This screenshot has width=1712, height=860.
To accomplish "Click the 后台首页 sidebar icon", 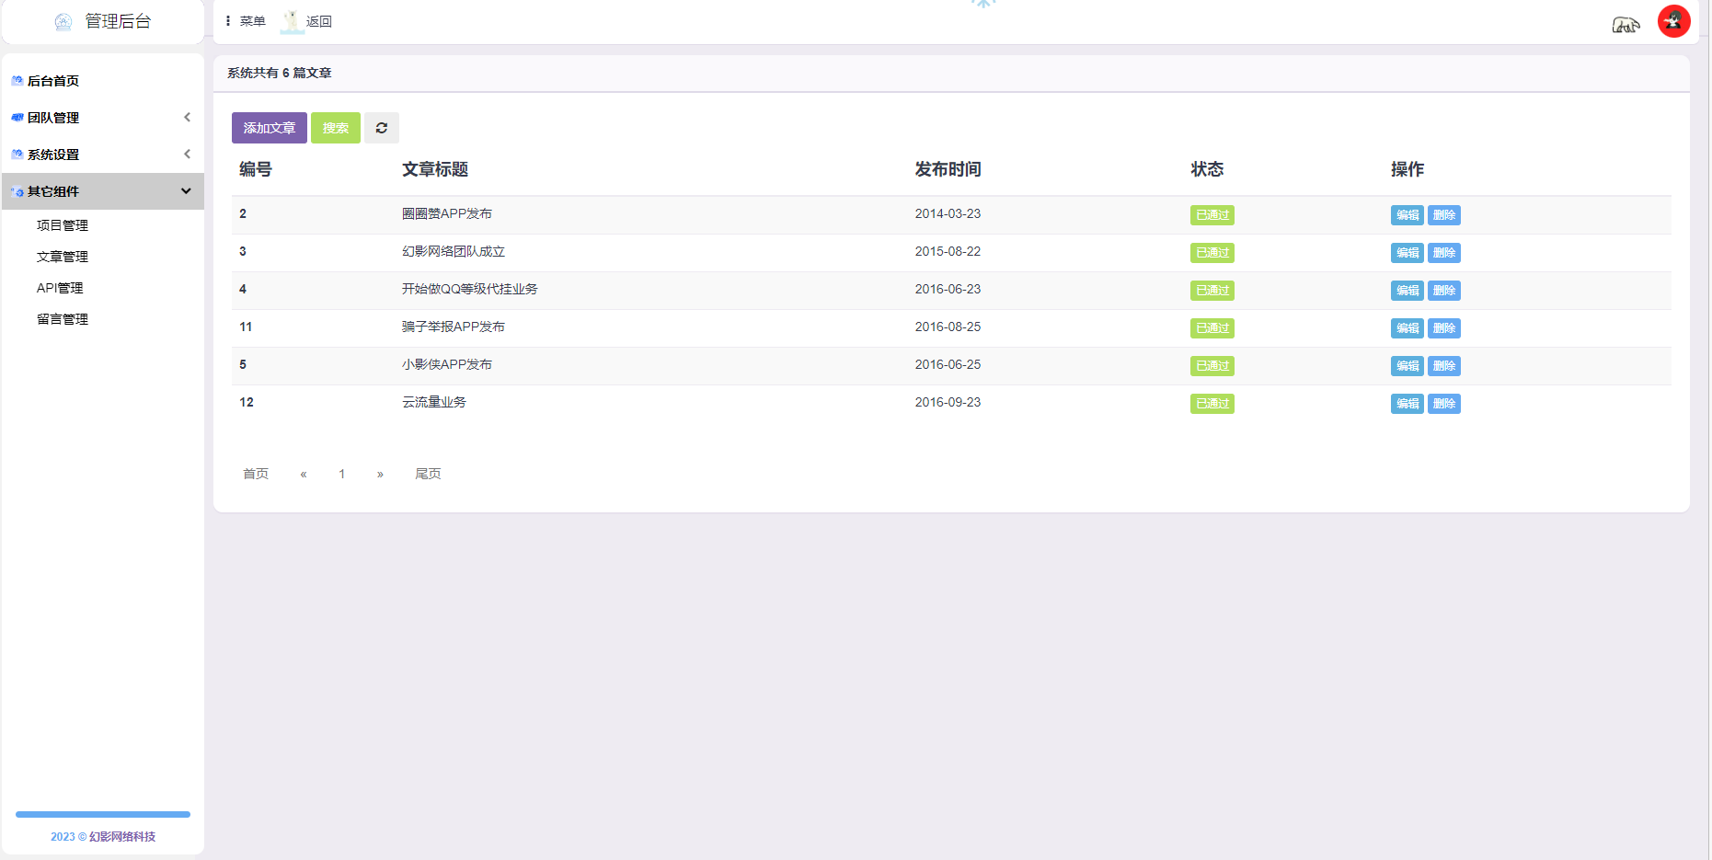I will point(17,81).
